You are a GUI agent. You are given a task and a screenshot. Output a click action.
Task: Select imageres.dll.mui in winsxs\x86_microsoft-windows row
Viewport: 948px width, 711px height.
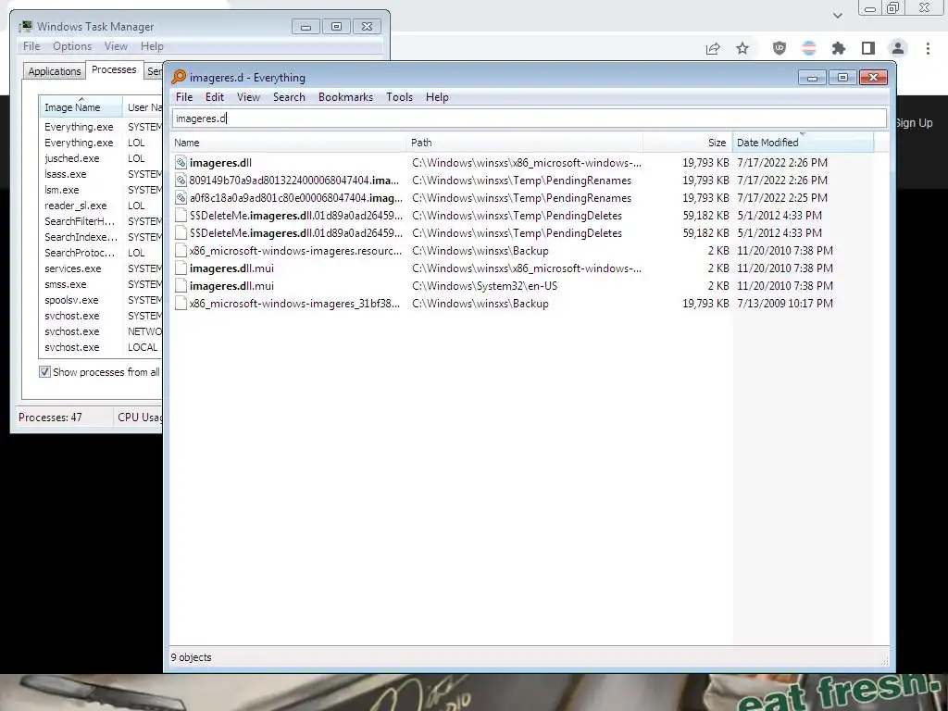(x=231, y=268)
